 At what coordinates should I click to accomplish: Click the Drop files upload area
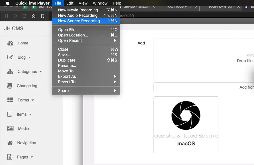click(x=204, y=60)
